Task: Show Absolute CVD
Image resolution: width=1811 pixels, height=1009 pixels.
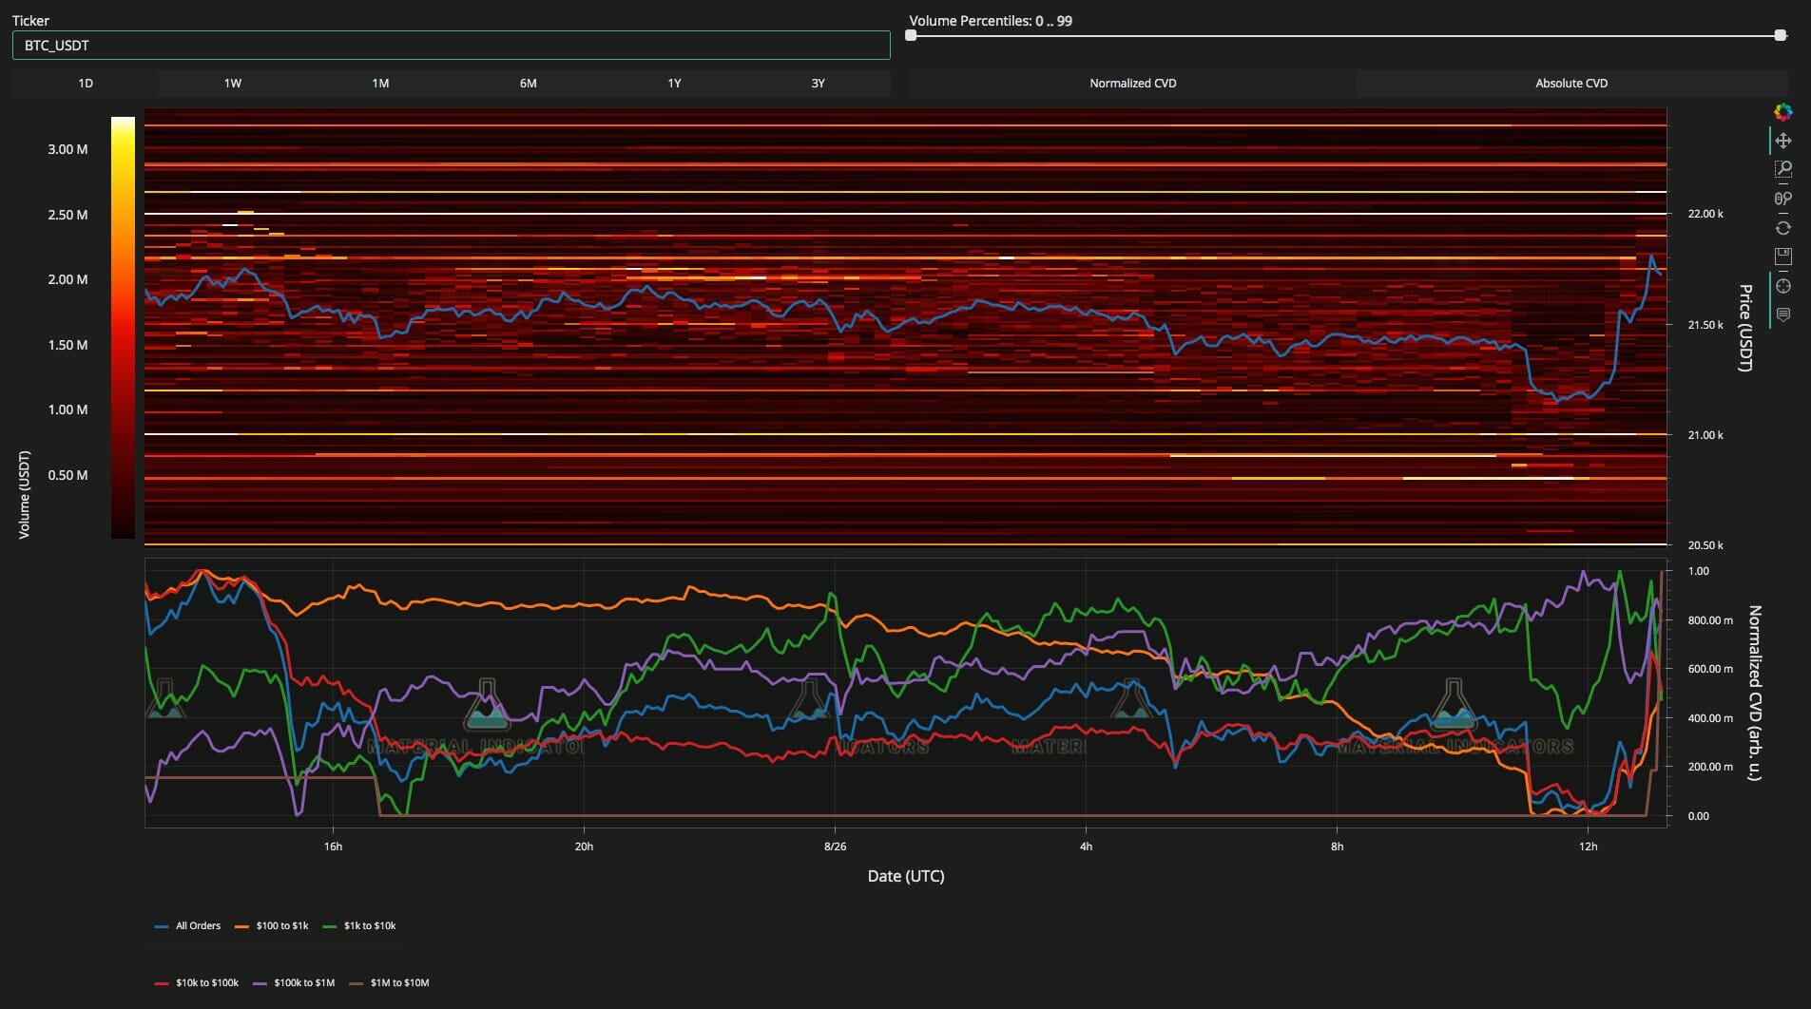Action: [1571, 84]
